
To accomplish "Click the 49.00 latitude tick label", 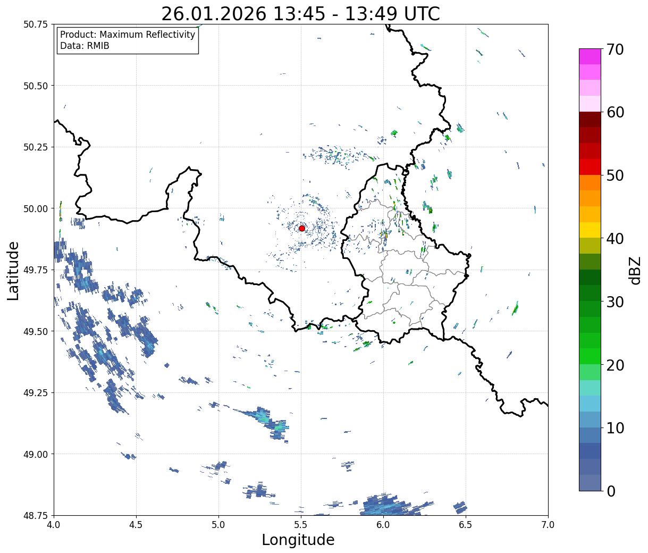I will tap(35, 454).
